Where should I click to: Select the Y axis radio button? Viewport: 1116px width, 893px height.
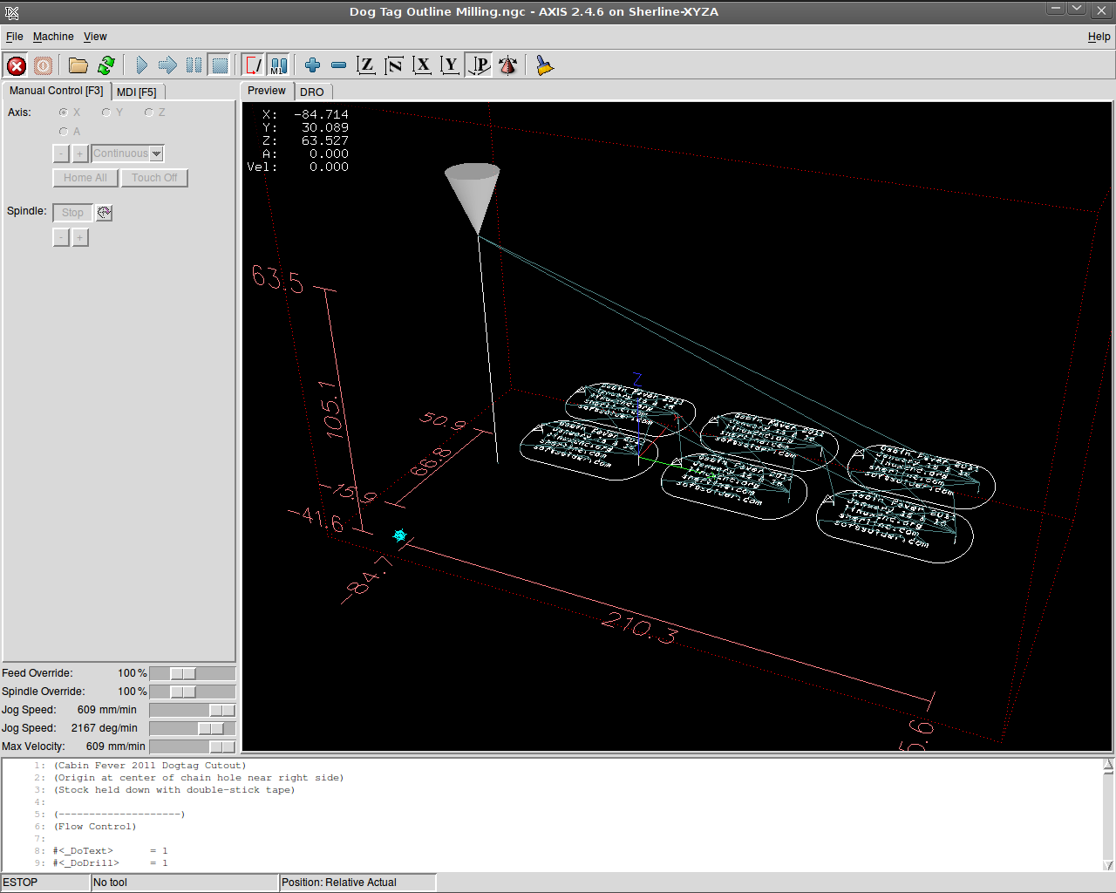pos(106,112)
